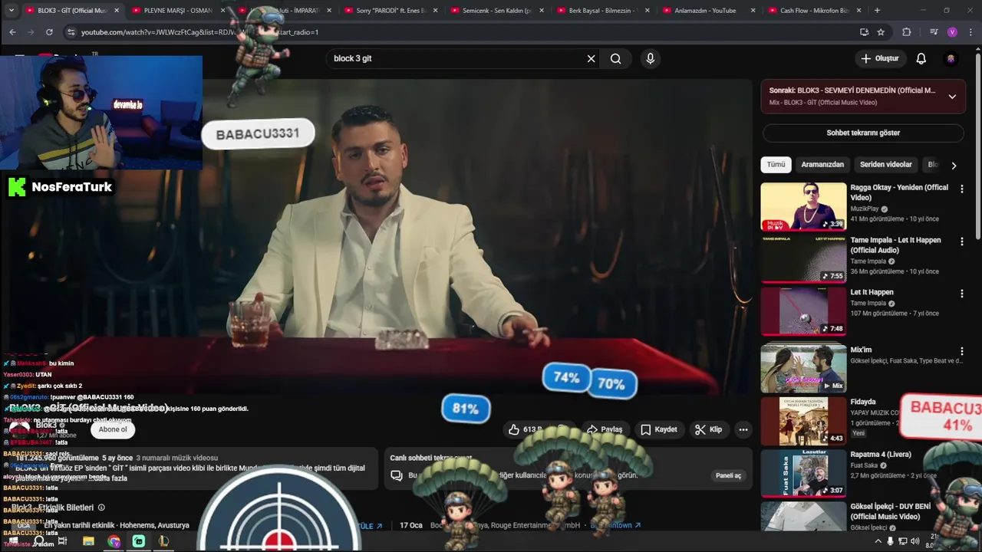Click Chrome address bar URL
The height and width of the screenshot is (552, 982).
point(199,32)
